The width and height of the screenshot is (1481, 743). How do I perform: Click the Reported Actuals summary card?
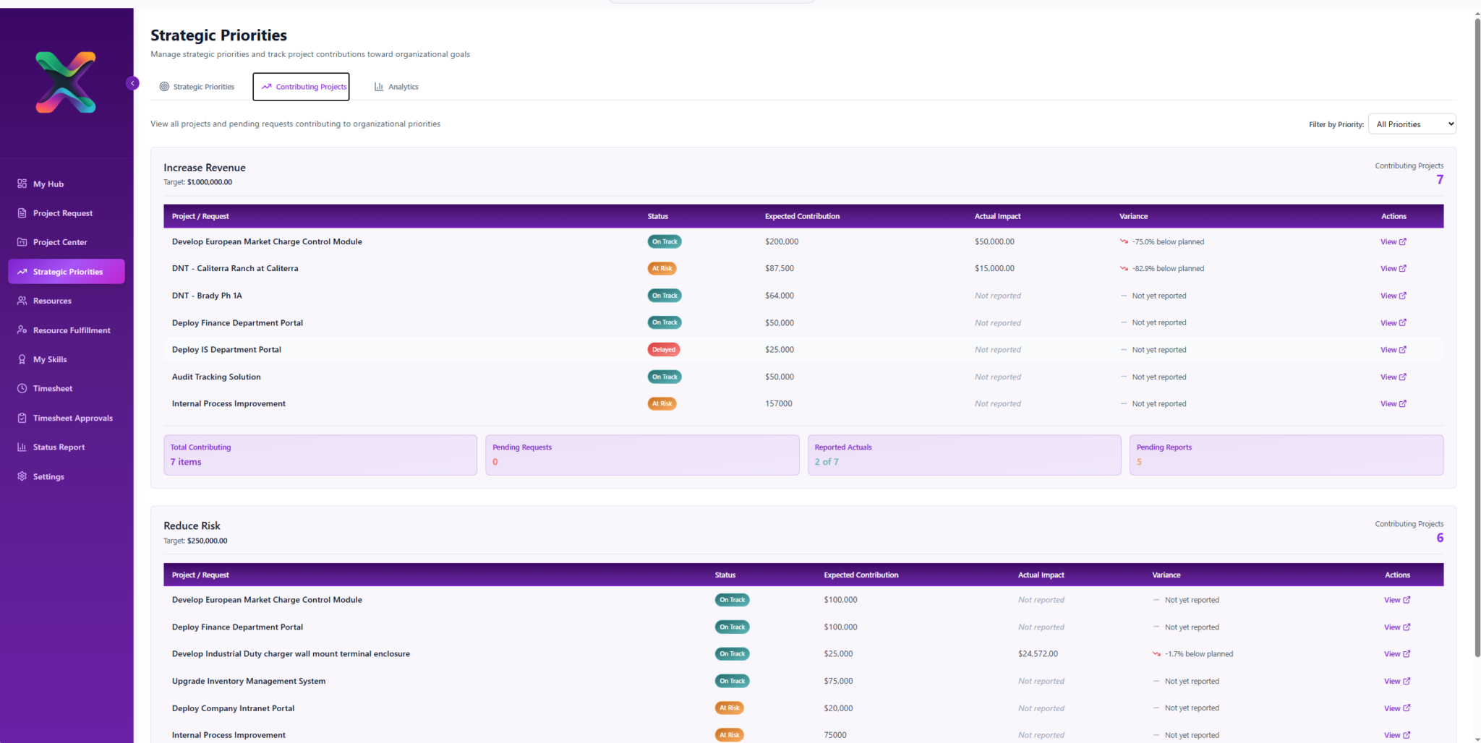coord(964,455)
